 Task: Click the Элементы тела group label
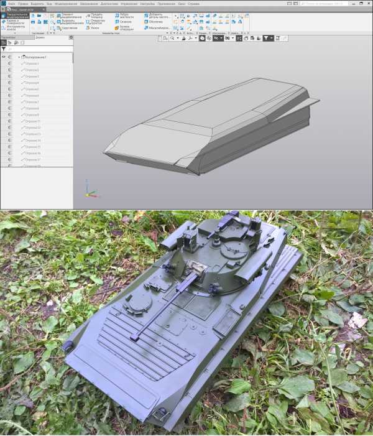tap(111, 33)
